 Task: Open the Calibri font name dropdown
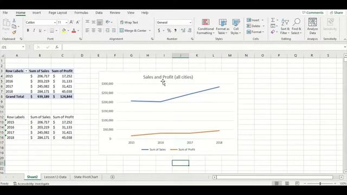(55, 22)
